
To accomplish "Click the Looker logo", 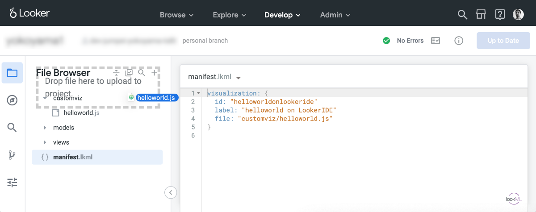I will click(29, 13).
